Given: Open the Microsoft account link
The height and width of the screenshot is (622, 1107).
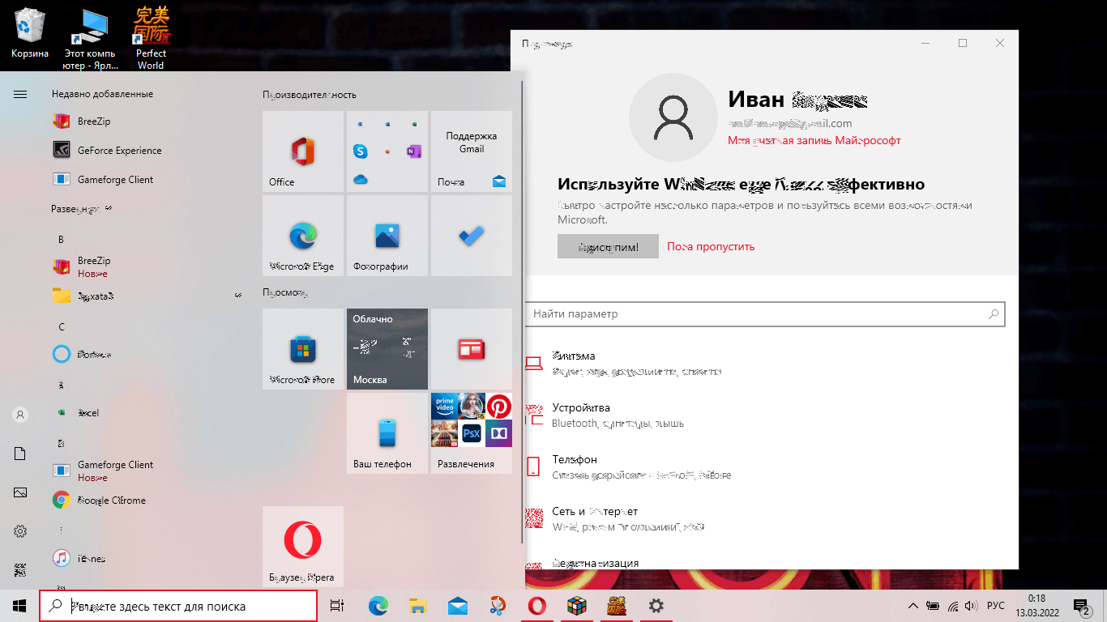Looking at the screenshot, I should (814, 141).
